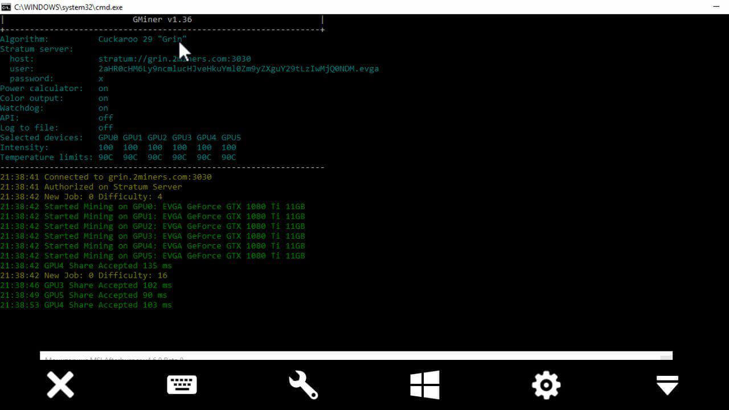The height and width of the screenshot is (410, 729).
Task: Open the on-screen keyboard icon
Action: [x=182, y=385]
